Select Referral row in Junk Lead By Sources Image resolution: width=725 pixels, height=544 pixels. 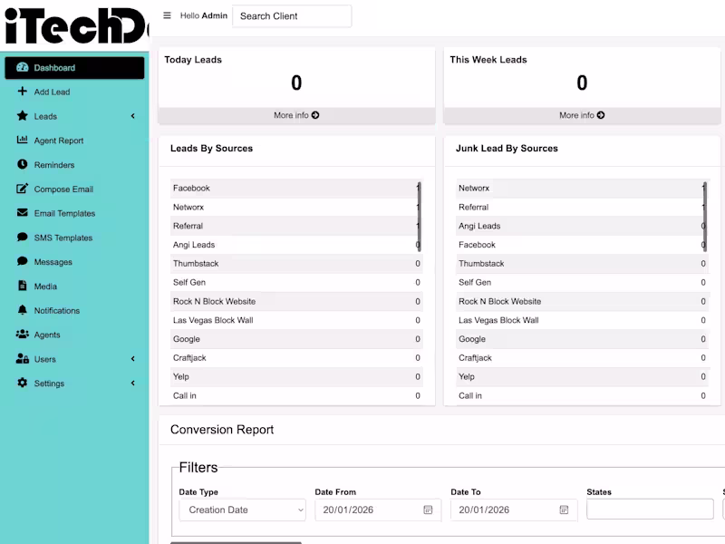[x=582, y=208]
